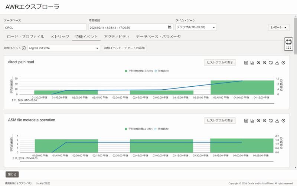
Task: Click 待機イベント・チャートの追加 button
Action: pos(124,48)
